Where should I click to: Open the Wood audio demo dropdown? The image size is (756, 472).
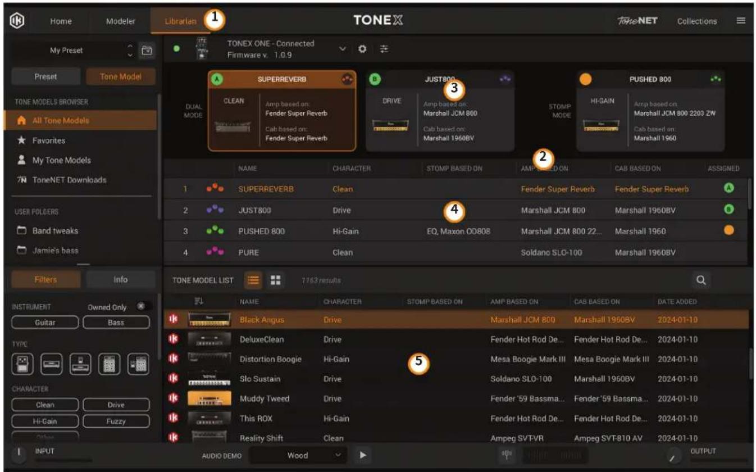pos(298,455)
